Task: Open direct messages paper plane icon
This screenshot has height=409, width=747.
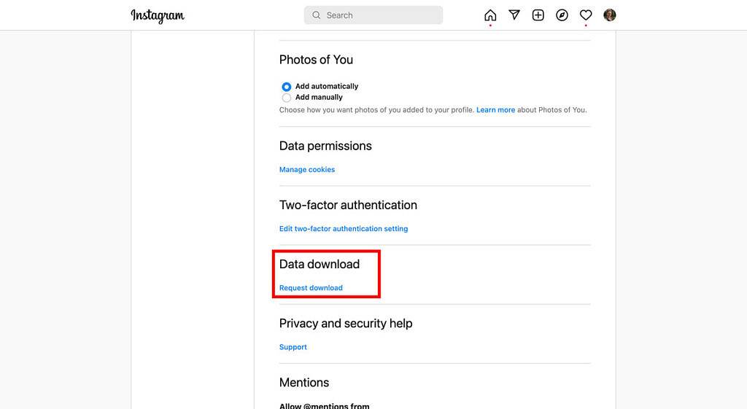Action: pos(514,15)
